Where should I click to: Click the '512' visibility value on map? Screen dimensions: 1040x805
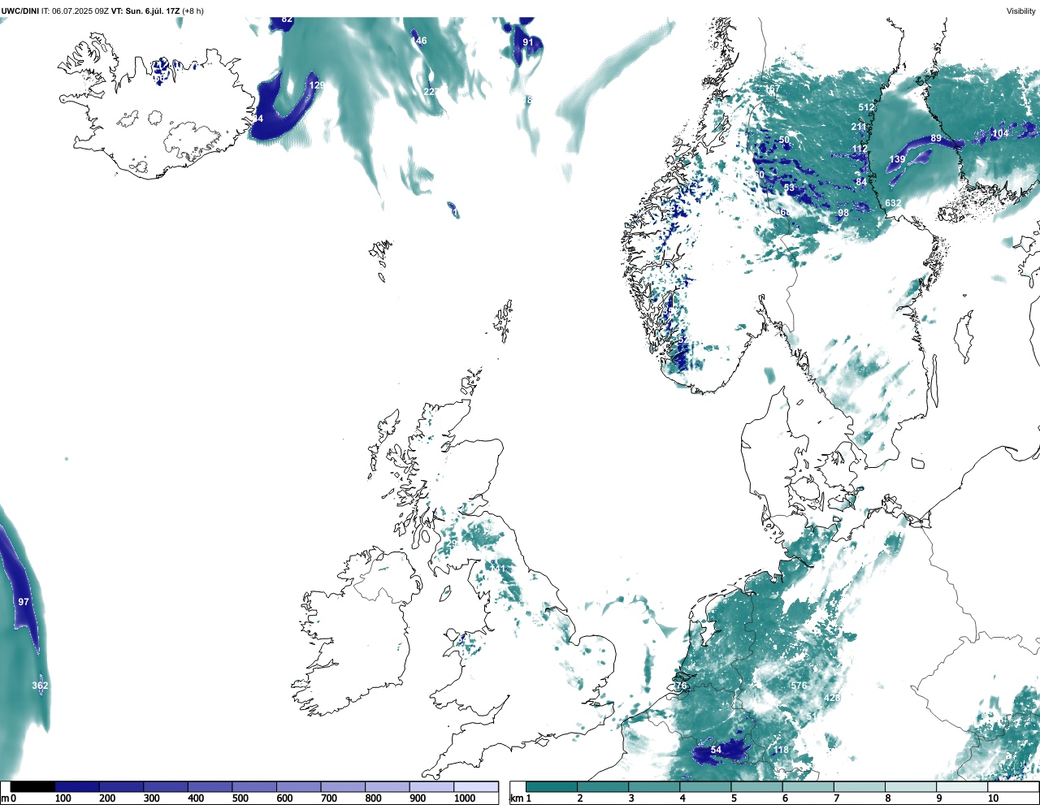(866, 107)
